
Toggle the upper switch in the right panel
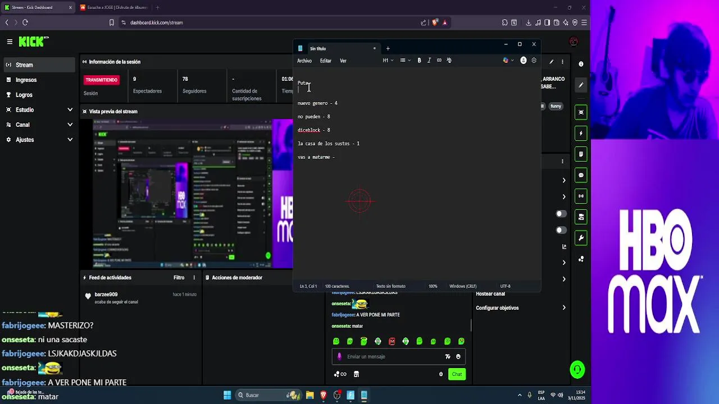561,214
